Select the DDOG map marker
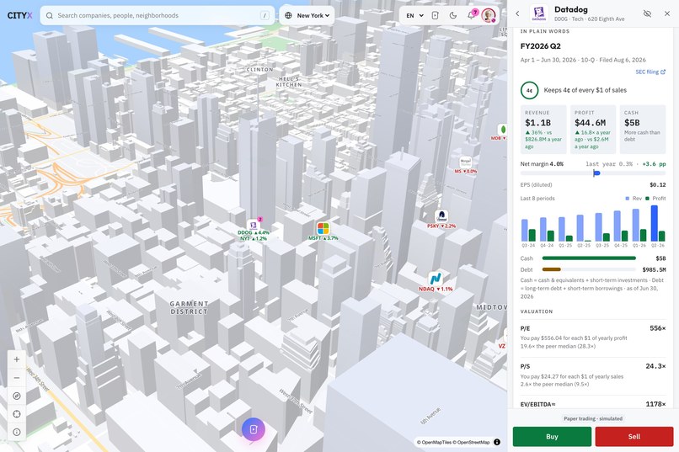 click(x=254, y=226)
